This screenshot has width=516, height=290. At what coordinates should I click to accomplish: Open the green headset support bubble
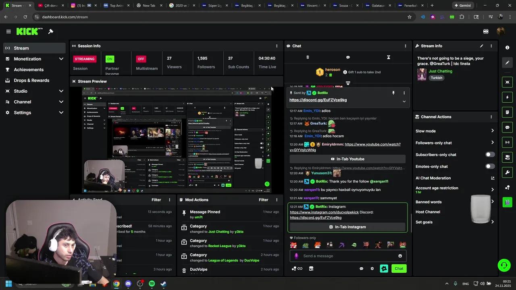pos(504,265)
